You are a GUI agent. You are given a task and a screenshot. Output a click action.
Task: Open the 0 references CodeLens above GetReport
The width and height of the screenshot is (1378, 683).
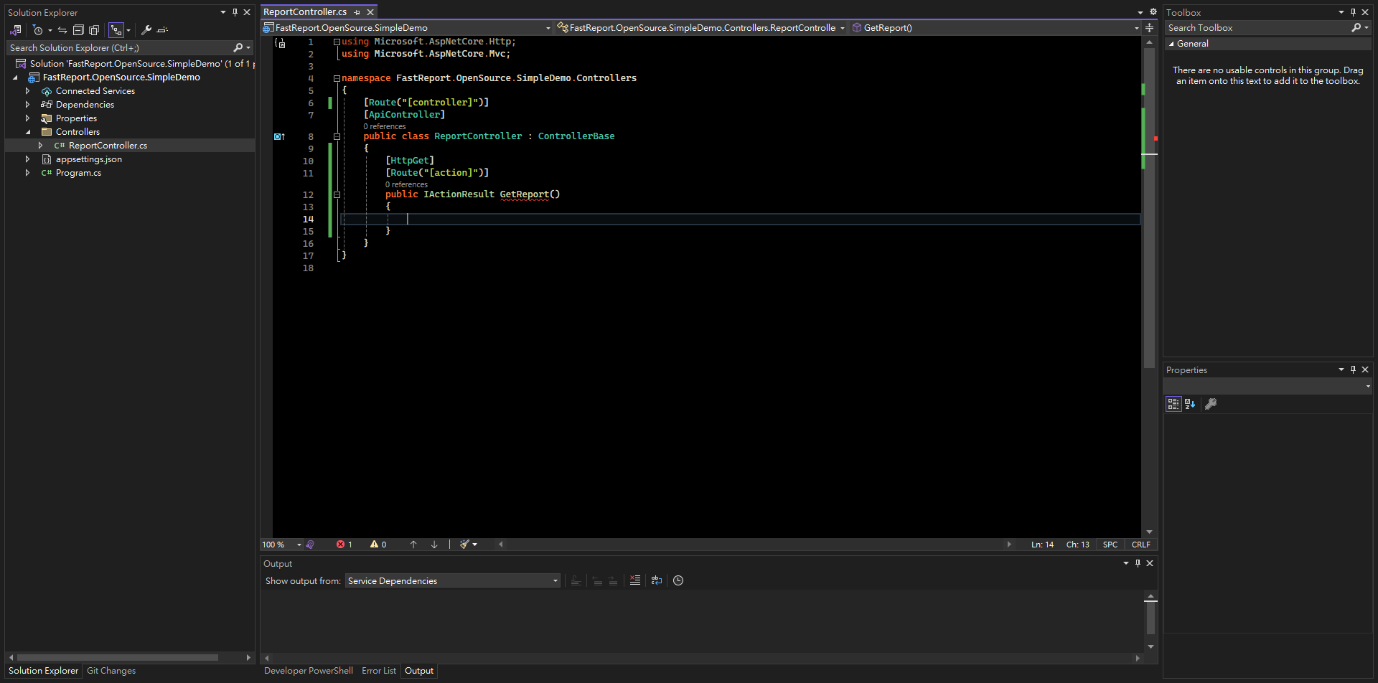tap(406, 185)
